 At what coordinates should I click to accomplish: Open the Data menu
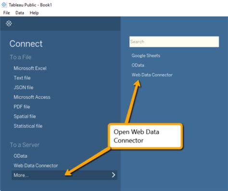pyautogui.click(x=20, y=13)
